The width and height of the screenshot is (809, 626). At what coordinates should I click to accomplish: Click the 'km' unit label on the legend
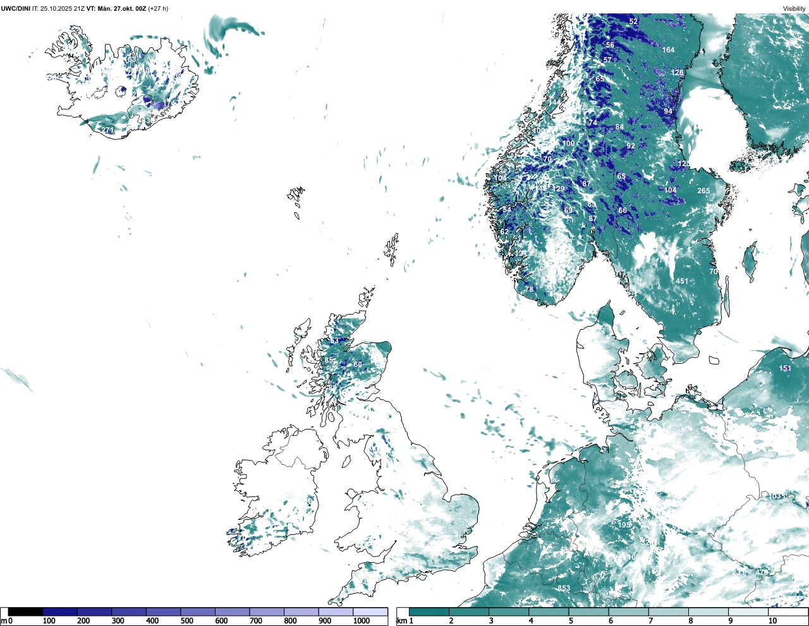[401, 621]
